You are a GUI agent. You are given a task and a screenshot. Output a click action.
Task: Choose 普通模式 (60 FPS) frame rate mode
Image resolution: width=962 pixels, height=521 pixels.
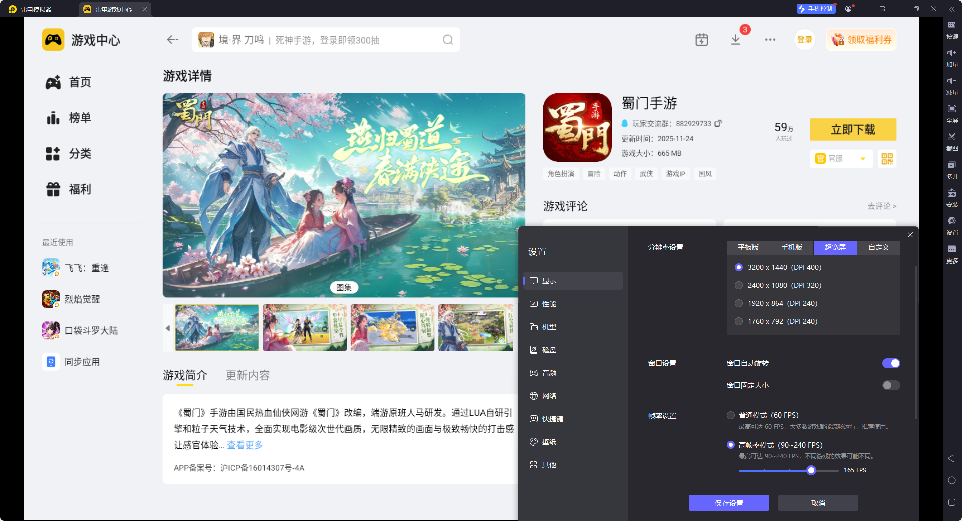tap(730, 415)
